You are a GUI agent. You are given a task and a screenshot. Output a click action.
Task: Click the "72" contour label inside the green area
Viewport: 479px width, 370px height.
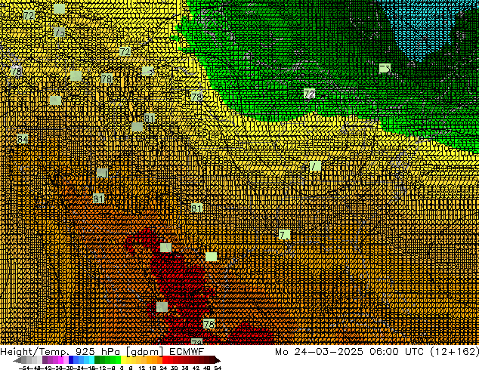[x=309, y=94]
